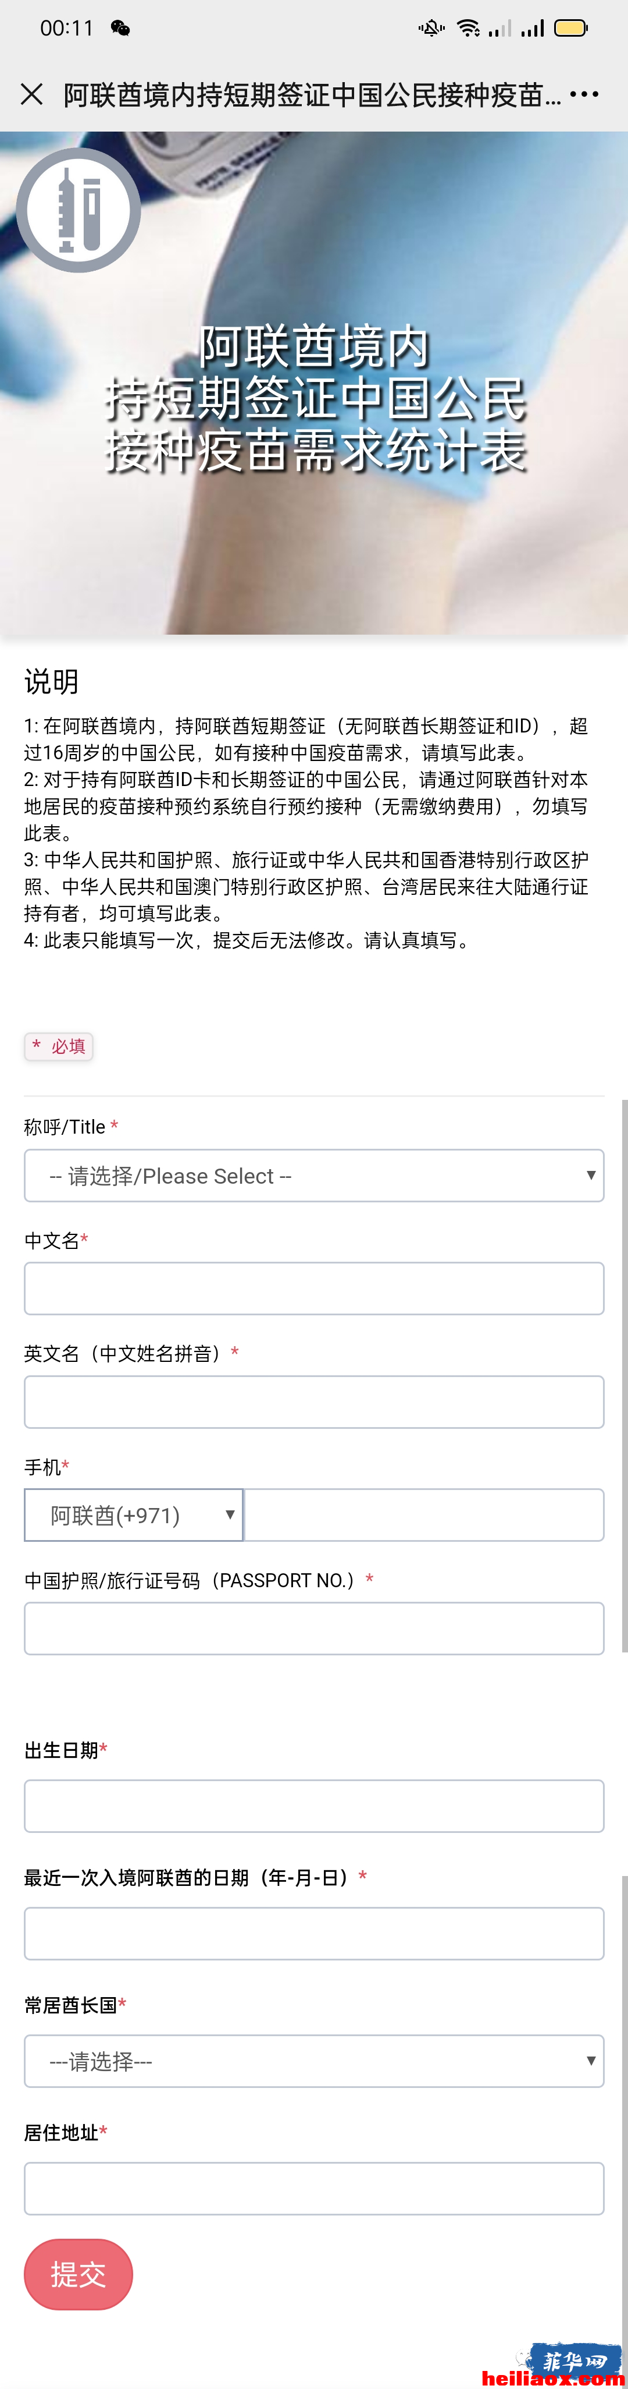Submit the form with 提交 button
This screenshot has width=628, height=2389.
click(78, 2274)
